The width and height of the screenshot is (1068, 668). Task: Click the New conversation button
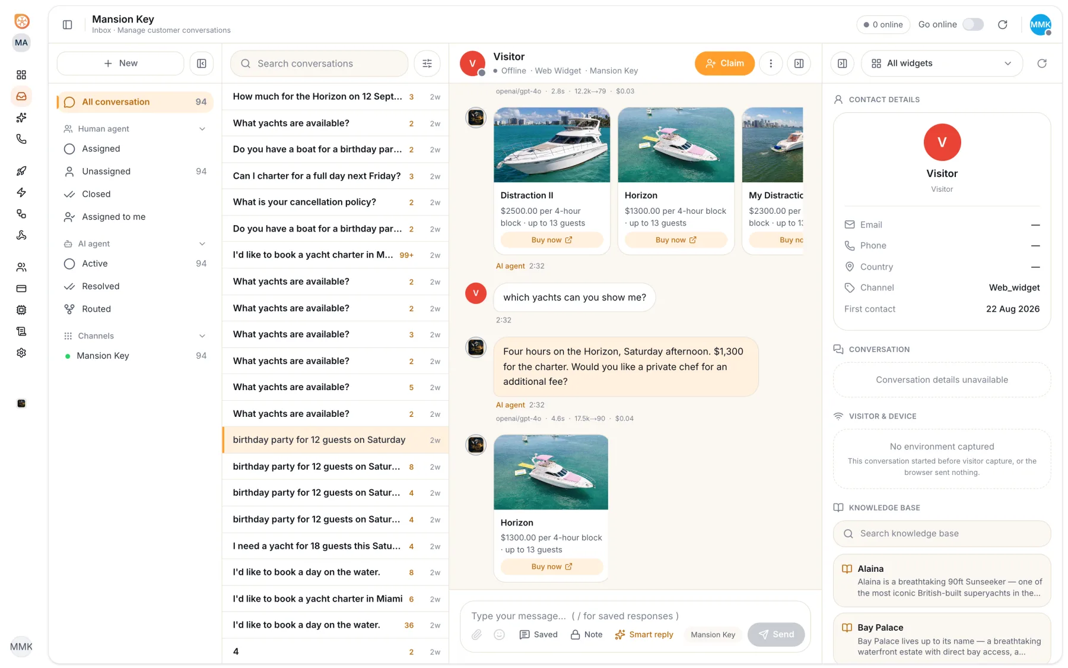[120, 64]
